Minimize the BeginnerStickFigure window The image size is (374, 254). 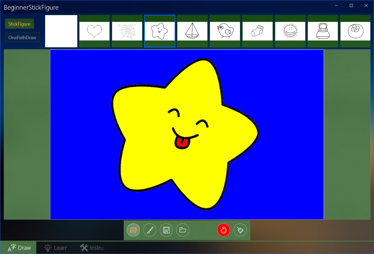tap(336, 5)
